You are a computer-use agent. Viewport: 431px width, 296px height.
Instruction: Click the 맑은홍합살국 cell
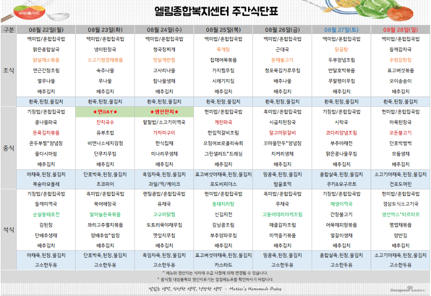pyautogui.click(x=46, y=49)
